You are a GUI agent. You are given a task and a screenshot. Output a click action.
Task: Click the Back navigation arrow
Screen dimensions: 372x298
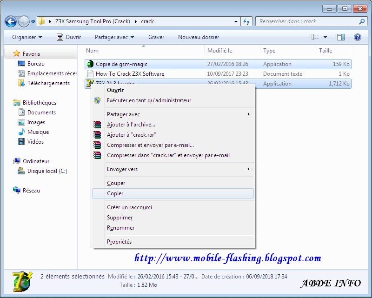(11, 21)
